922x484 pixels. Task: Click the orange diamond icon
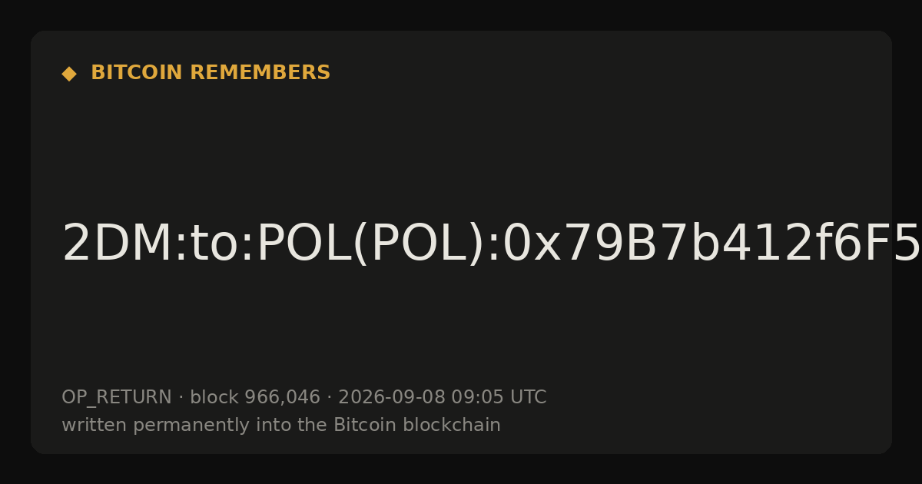coord(69,74)
